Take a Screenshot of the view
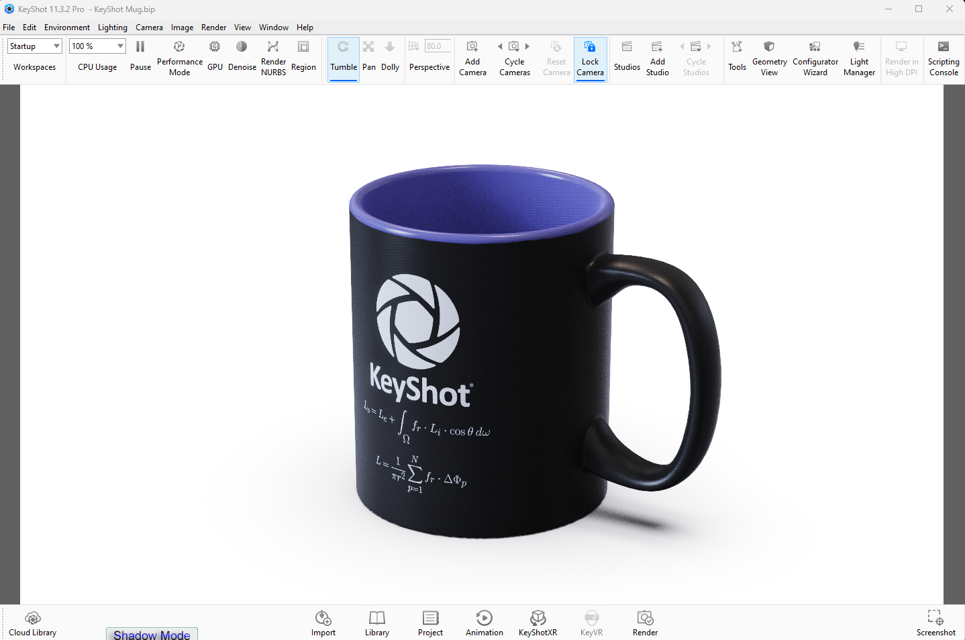The height and width of the screenshot is (640, 965). (x=935, y=623)
